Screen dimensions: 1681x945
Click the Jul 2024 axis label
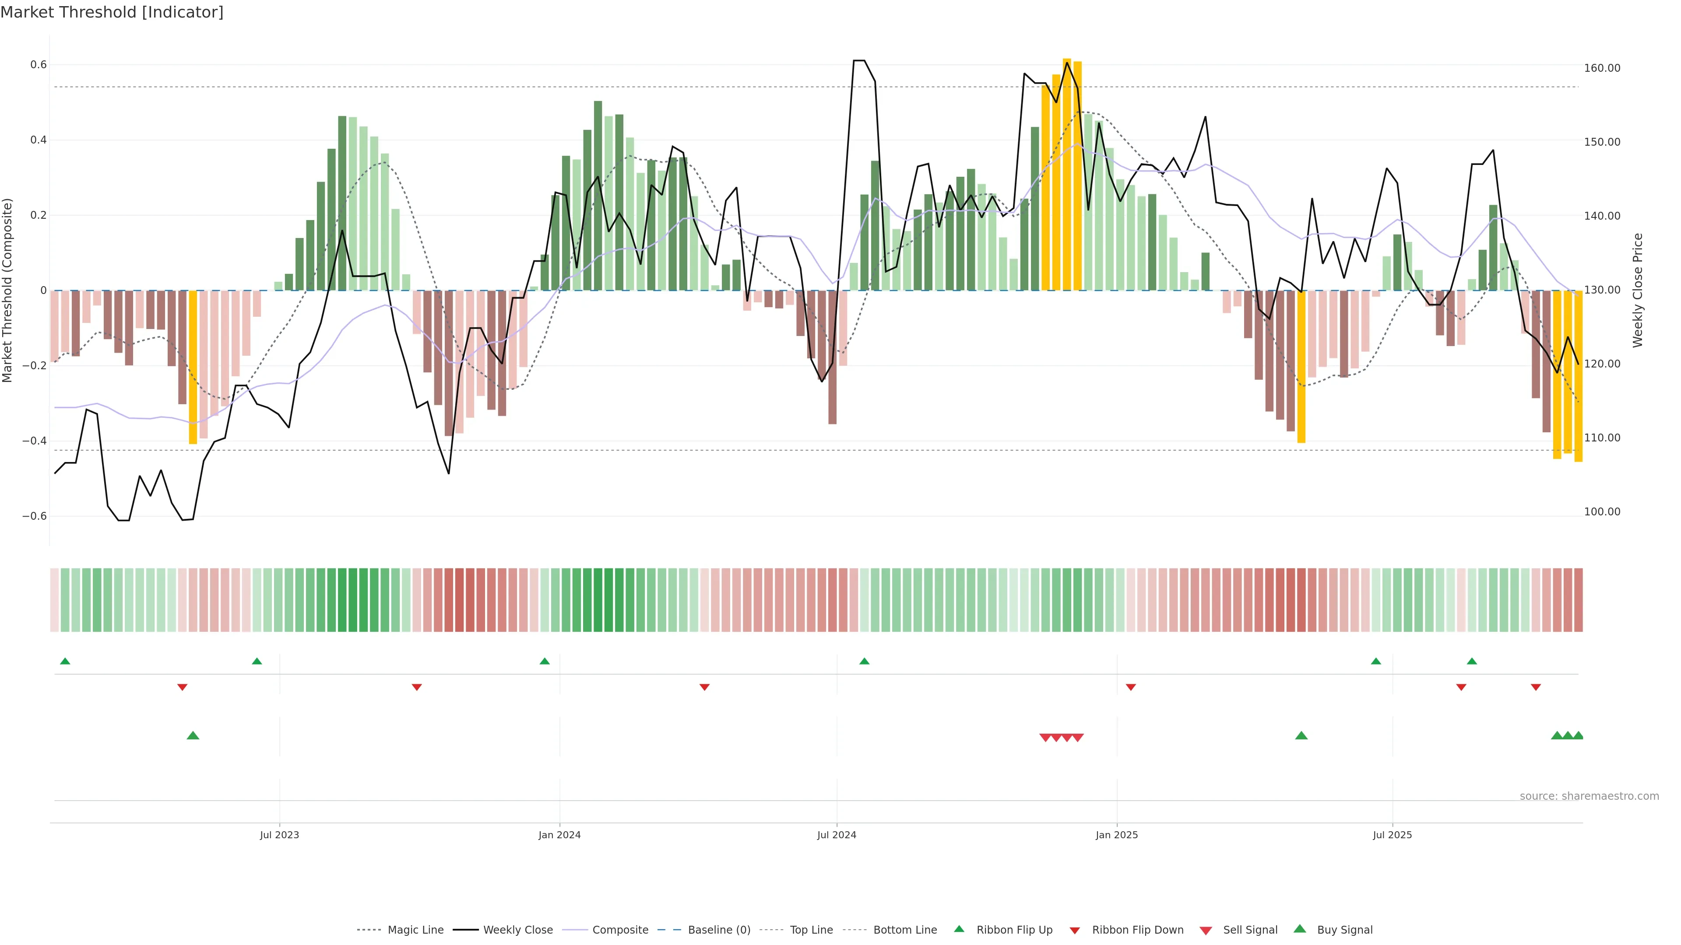pos(837,835)
